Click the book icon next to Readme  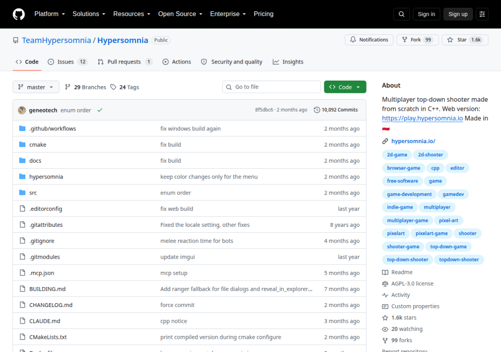(385, 272)
